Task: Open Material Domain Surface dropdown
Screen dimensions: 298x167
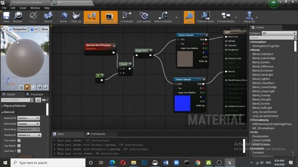Action: (x=28, y=118)
